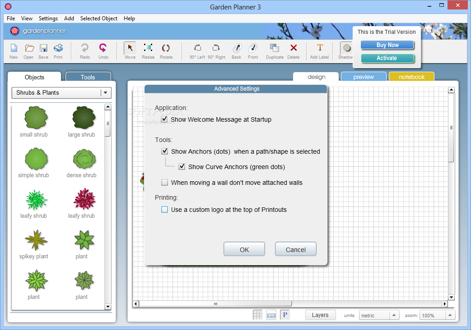Switch to the preview tab
The image size is (471, 330).
(x=364, y=77)
